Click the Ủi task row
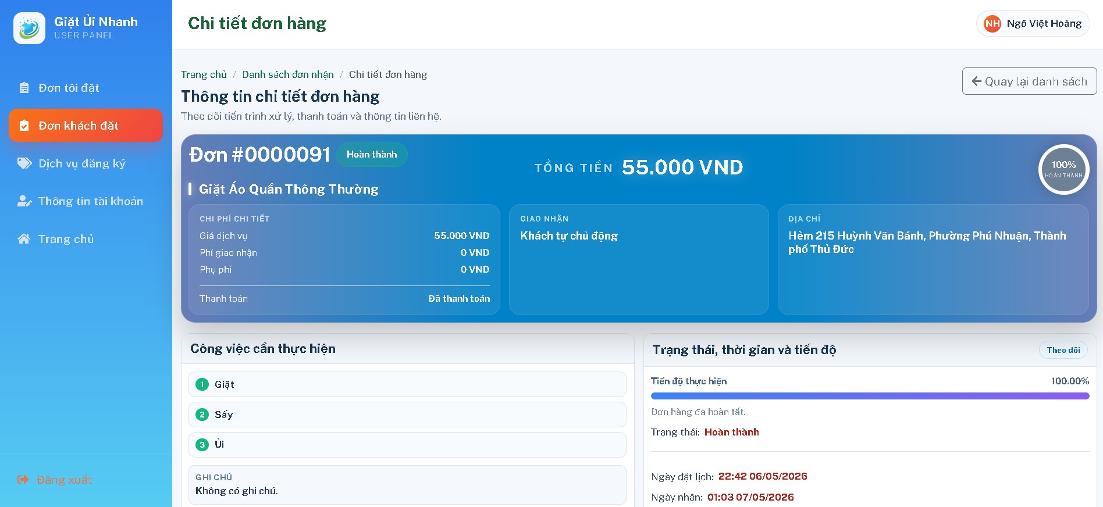The width and height of the screenshot is (1103, 507). (x=407, y=445)
